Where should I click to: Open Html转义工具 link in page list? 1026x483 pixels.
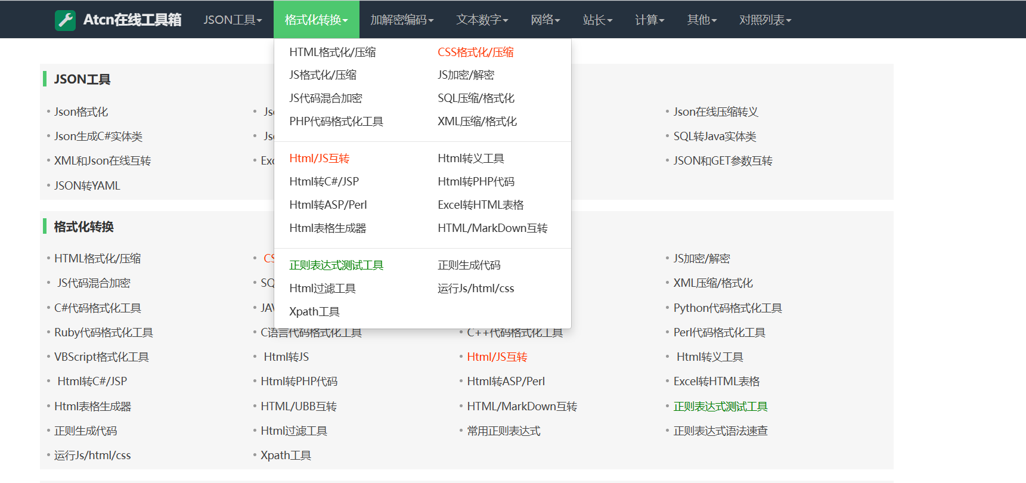(710, 357)
